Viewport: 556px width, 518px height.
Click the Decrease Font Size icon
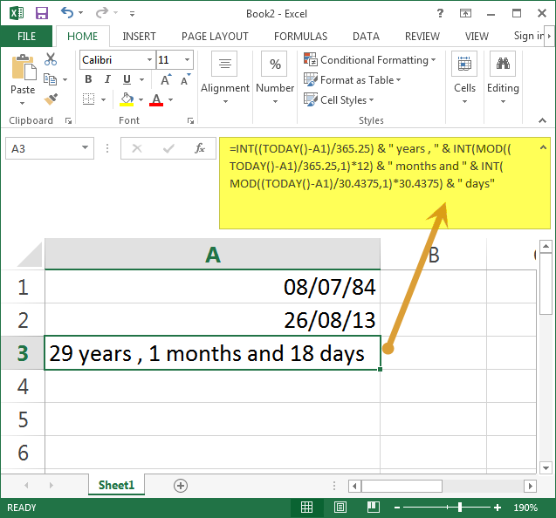[185, 79]
